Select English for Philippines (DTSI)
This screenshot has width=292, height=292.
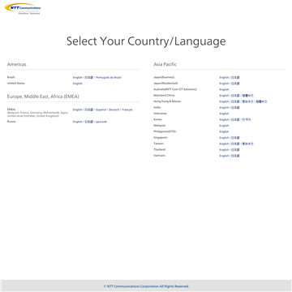(x=224, y=131)
